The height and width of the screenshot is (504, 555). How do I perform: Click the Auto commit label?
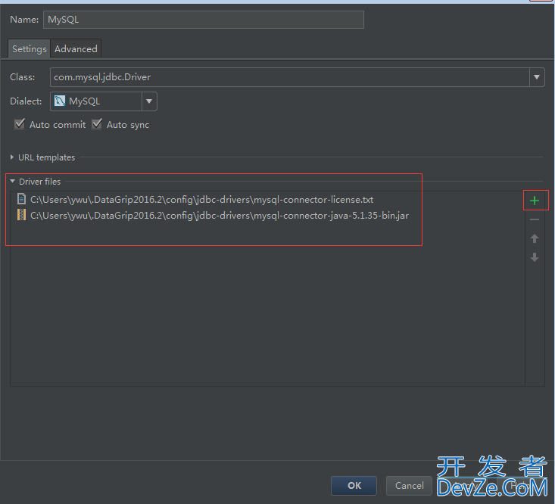(58, 125)
